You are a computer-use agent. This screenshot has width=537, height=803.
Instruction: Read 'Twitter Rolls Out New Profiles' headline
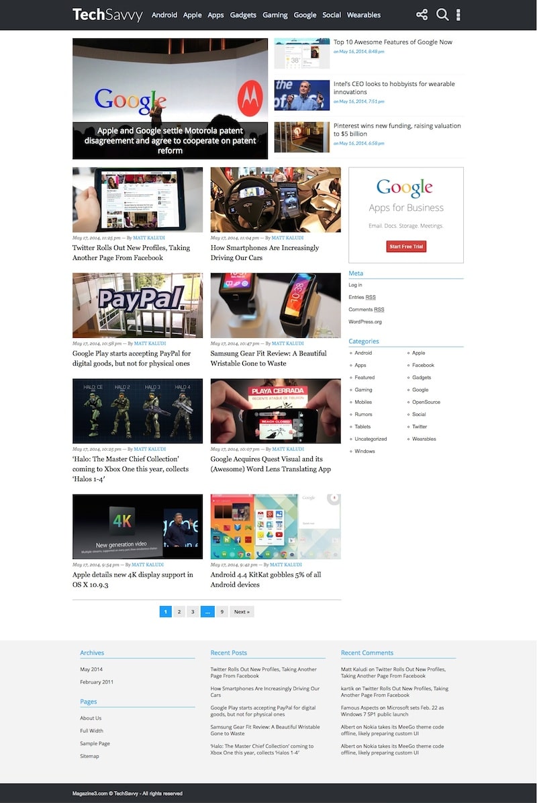(x=131, y=253)
